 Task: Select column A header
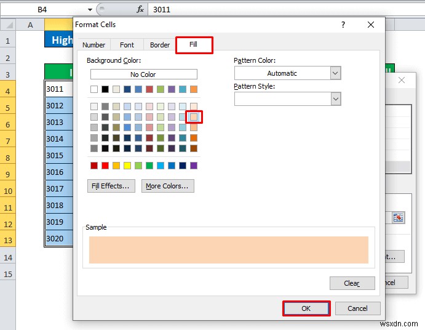click(x=30, y=25)
